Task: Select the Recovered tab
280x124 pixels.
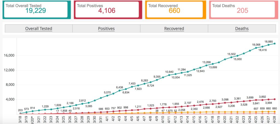Action: click(174, 28)
